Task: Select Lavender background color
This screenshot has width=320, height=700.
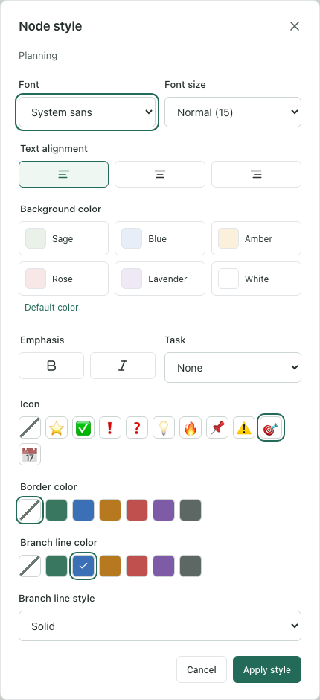Action: click(x=160, y=279)
